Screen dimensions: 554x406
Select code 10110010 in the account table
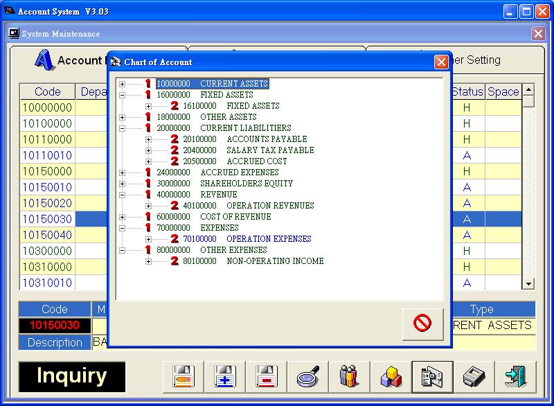[x=47, y=155]
